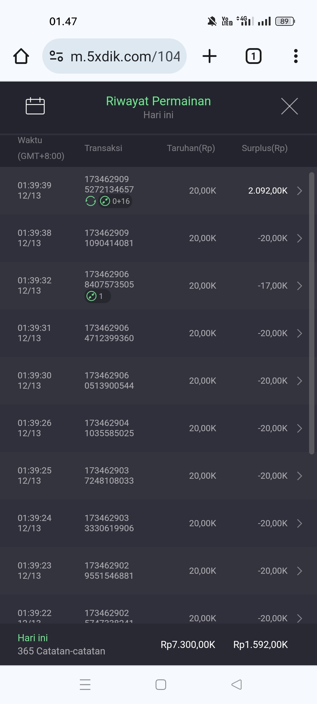Click the Surplus(Rp) column header
This screenshot has width=317, height=704.
click(x=264, y=148)
